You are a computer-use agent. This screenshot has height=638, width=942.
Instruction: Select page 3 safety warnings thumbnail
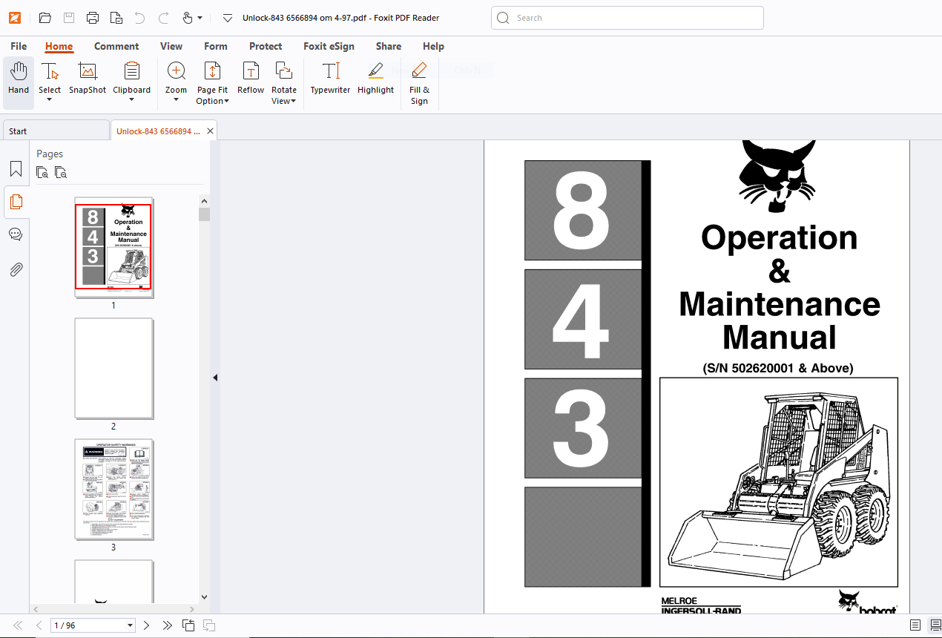113,490
